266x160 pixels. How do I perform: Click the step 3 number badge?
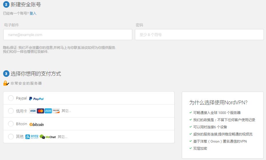click(x=6, y=74)
